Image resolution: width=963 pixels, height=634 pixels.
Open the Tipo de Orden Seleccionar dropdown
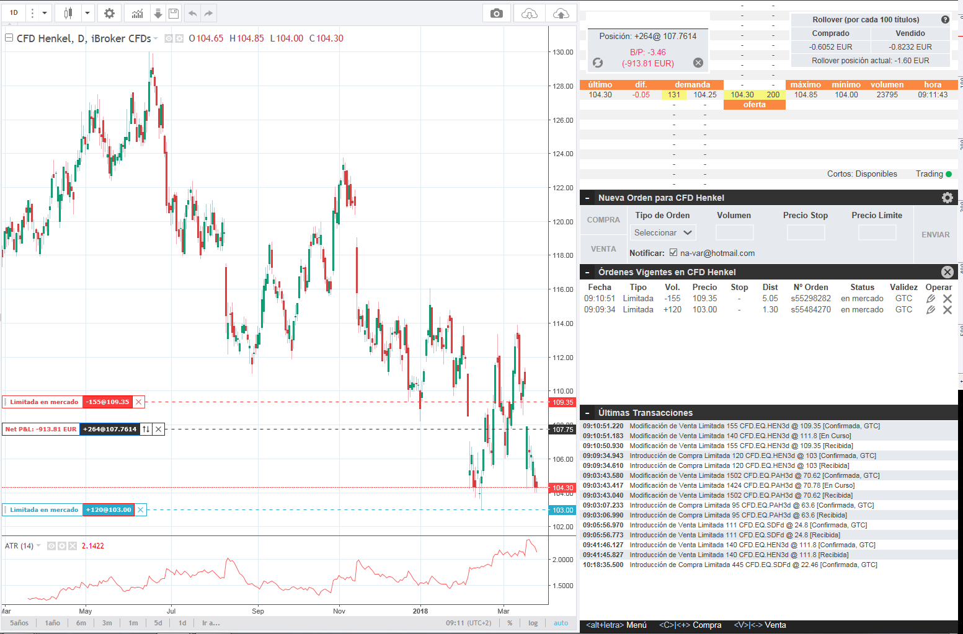(x=663, y=232)
